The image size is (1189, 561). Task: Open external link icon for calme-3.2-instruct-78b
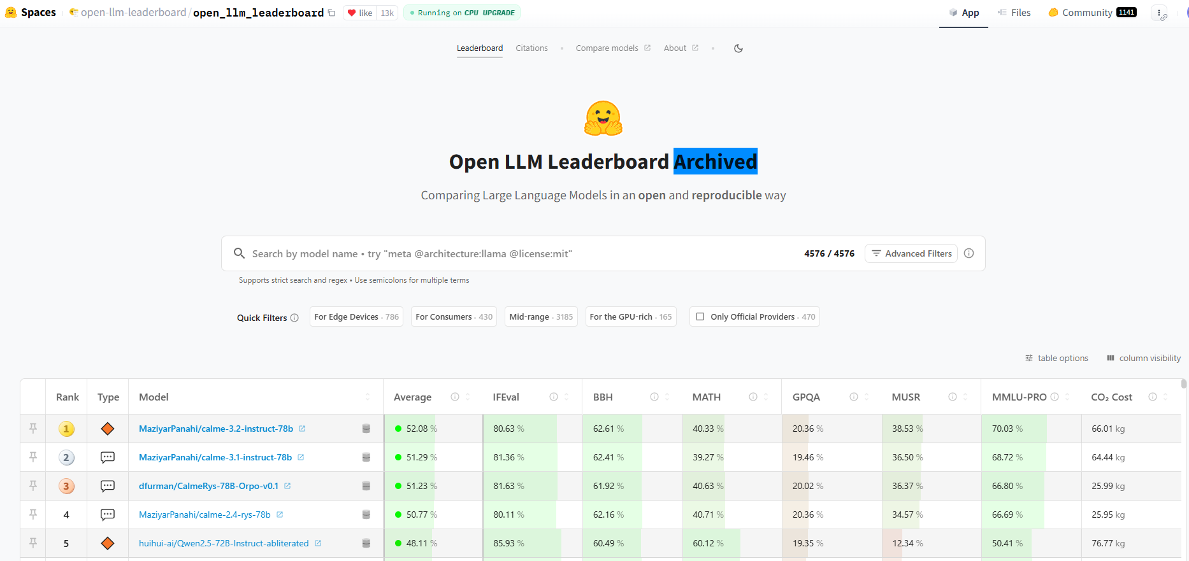(x=302, y=429)
